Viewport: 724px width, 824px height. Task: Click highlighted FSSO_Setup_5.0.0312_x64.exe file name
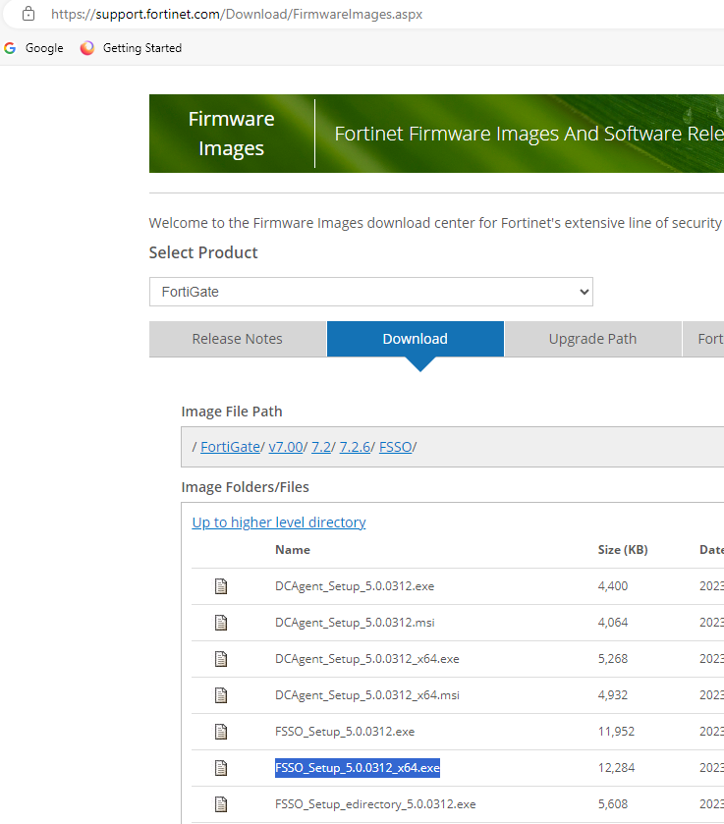357,768
